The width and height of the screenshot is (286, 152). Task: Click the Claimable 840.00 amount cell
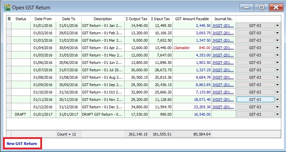pos(192,48)
